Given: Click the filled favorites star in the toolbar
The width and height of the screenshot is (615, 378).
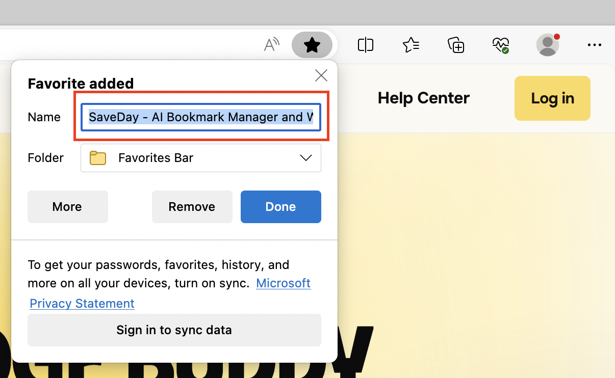Looking at the screenshot, I should 312,45.
